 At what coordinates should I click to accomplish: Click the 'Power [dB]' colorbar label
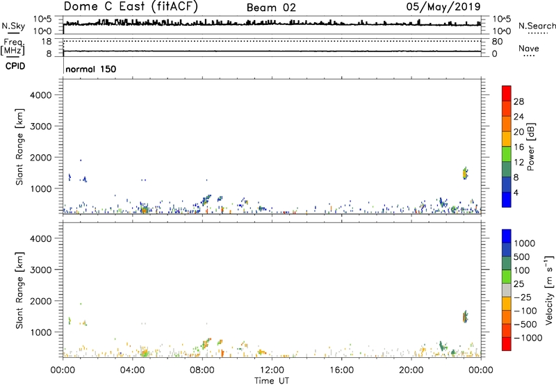530,147
